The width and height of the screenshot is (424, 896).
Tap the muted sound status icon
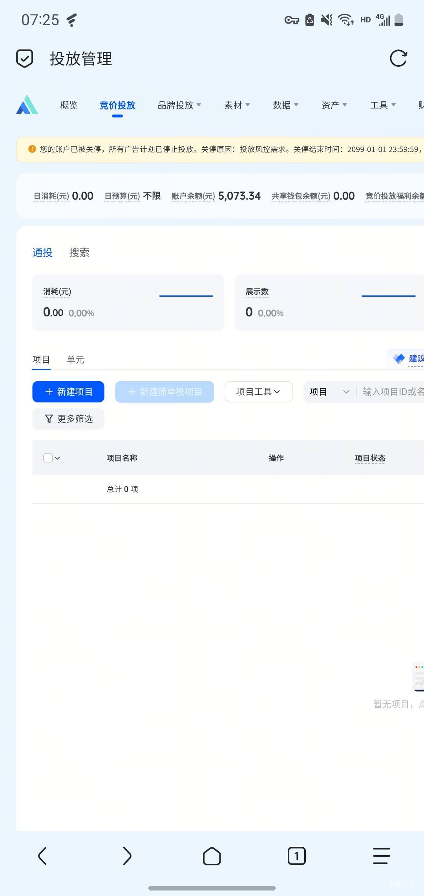(x=327, y=20)
